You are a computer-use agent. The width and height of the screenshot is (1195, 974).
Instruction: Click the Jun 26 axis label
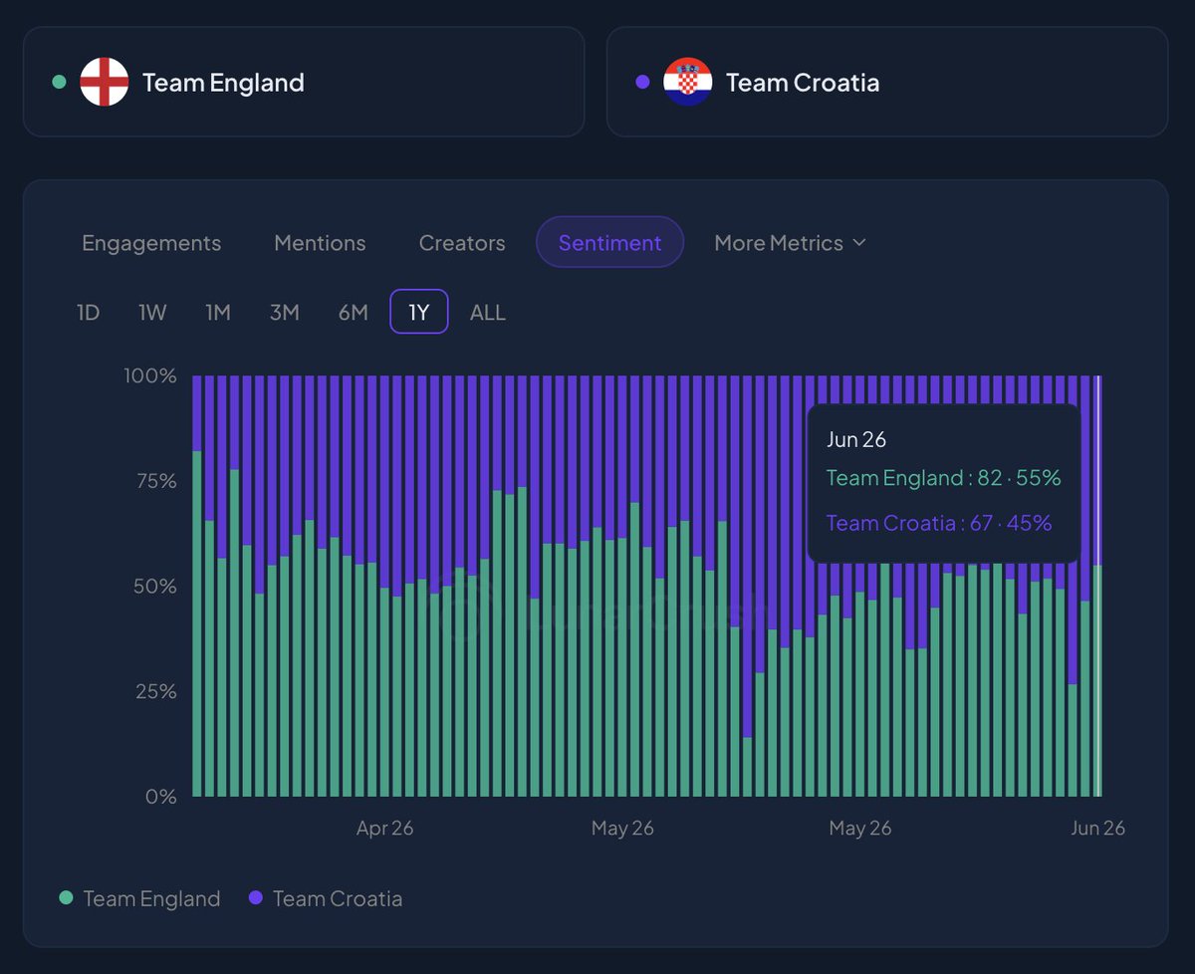(x=1097, y=829)
